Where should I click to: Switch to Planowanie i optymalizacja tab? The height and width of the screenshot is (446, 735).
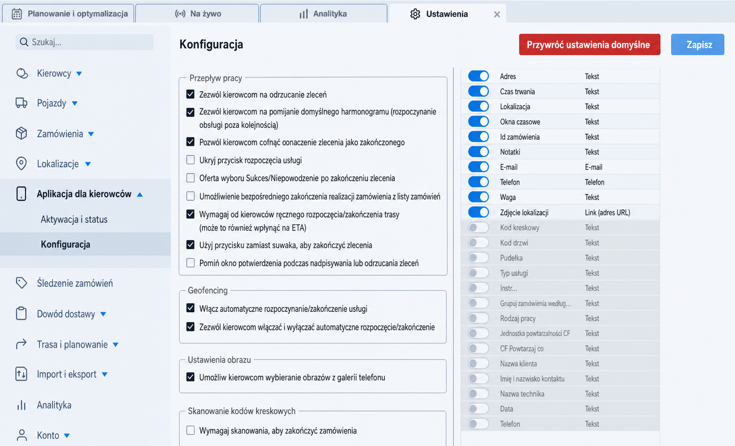pos(68,13)
